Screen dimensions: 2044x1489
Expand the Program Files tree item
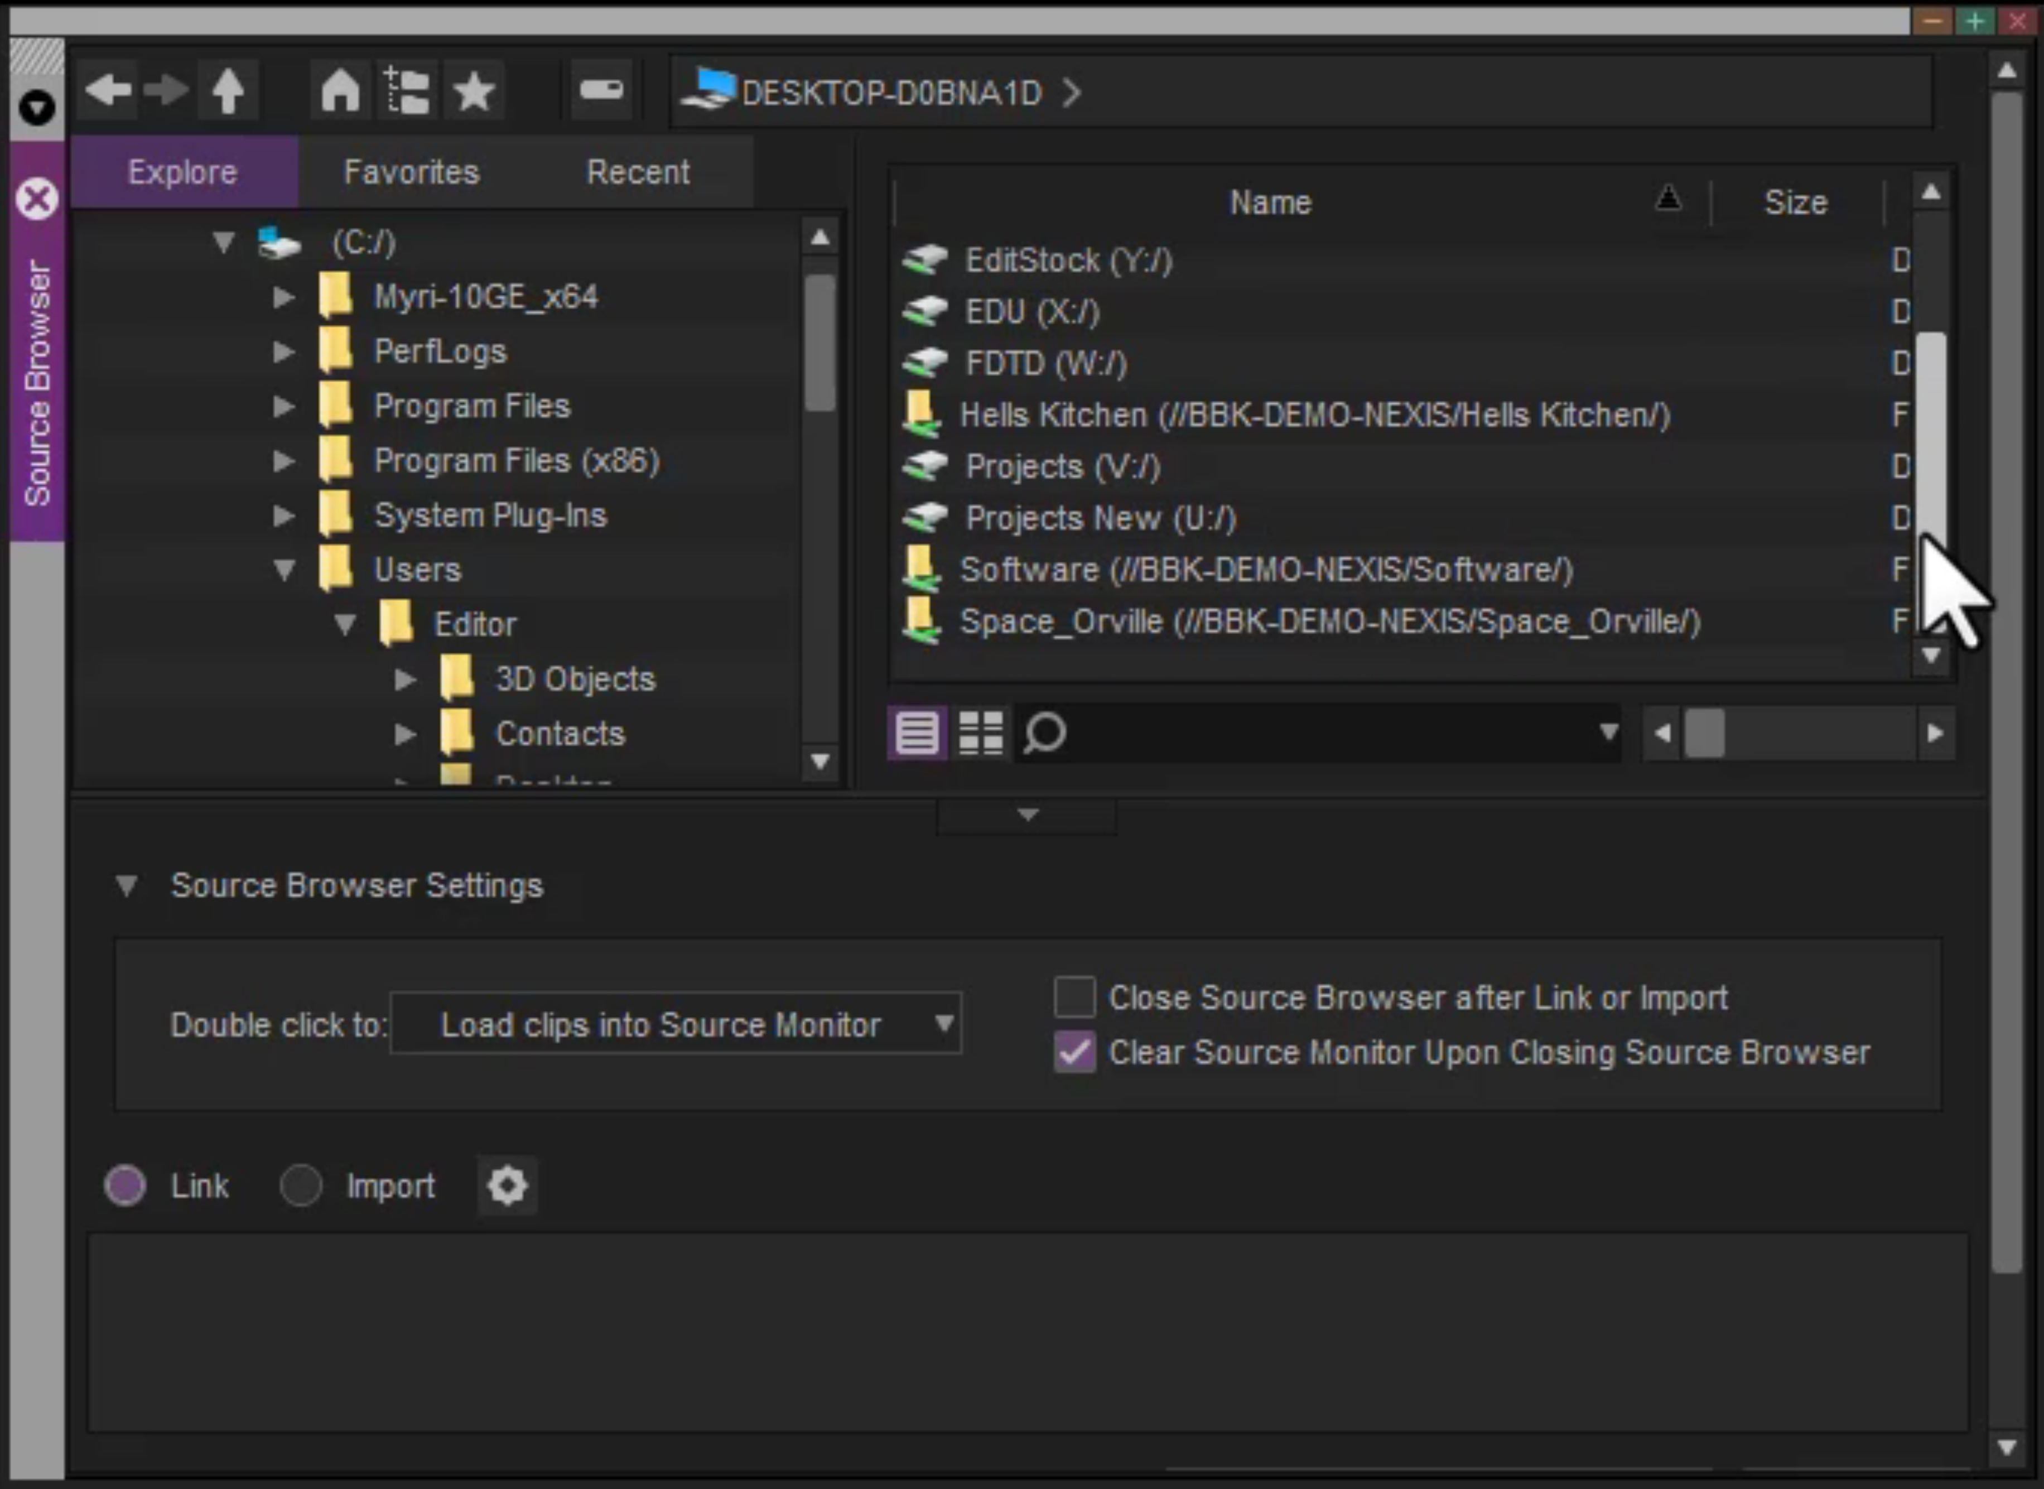(283, 407)
